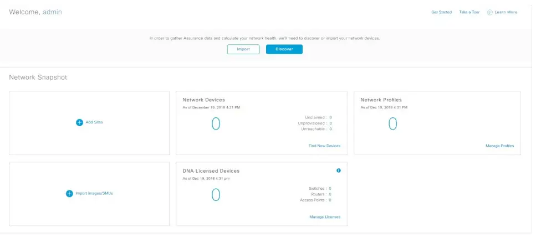Click the plus icon beside Add Sites
The image size is (541, 238).
click(x=80, y=122)
